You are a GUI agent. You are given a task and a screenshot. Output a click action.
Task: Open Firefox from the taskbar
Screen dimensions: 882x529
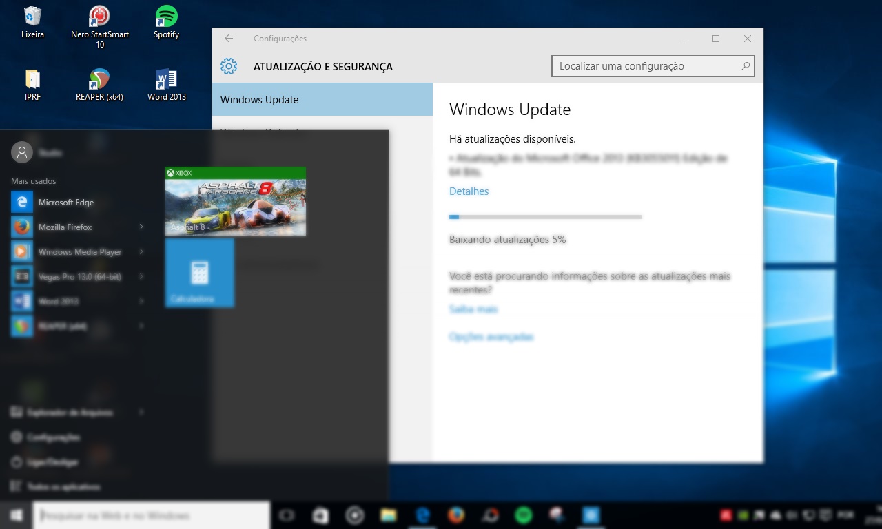[x=455, y=515]
